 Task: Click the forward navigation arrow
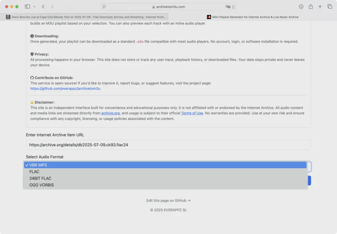pos(52,7)
